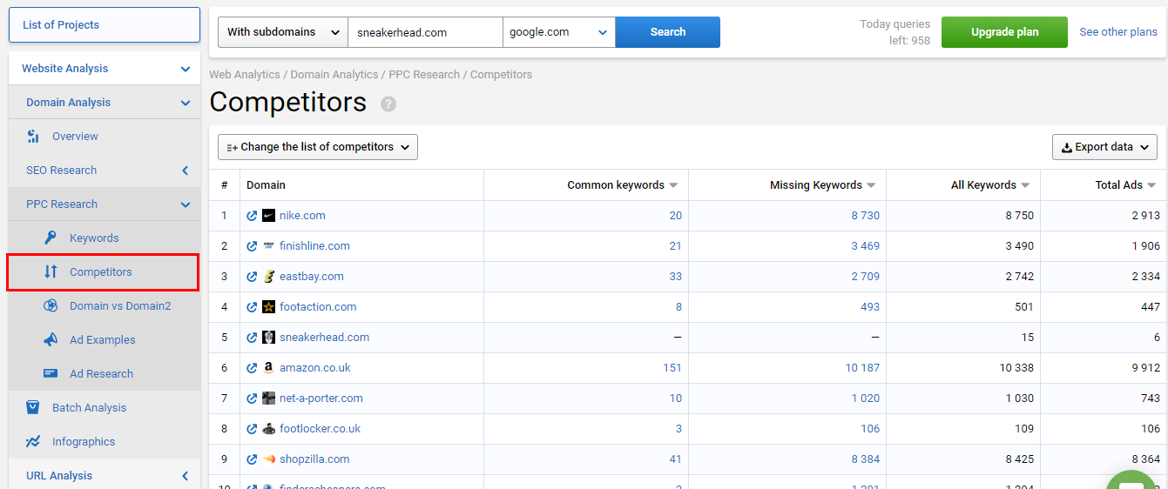Viewport: 1168px width, 489px height.
Task: Click the Amazon favicon logo
Action: pos(268,368)
